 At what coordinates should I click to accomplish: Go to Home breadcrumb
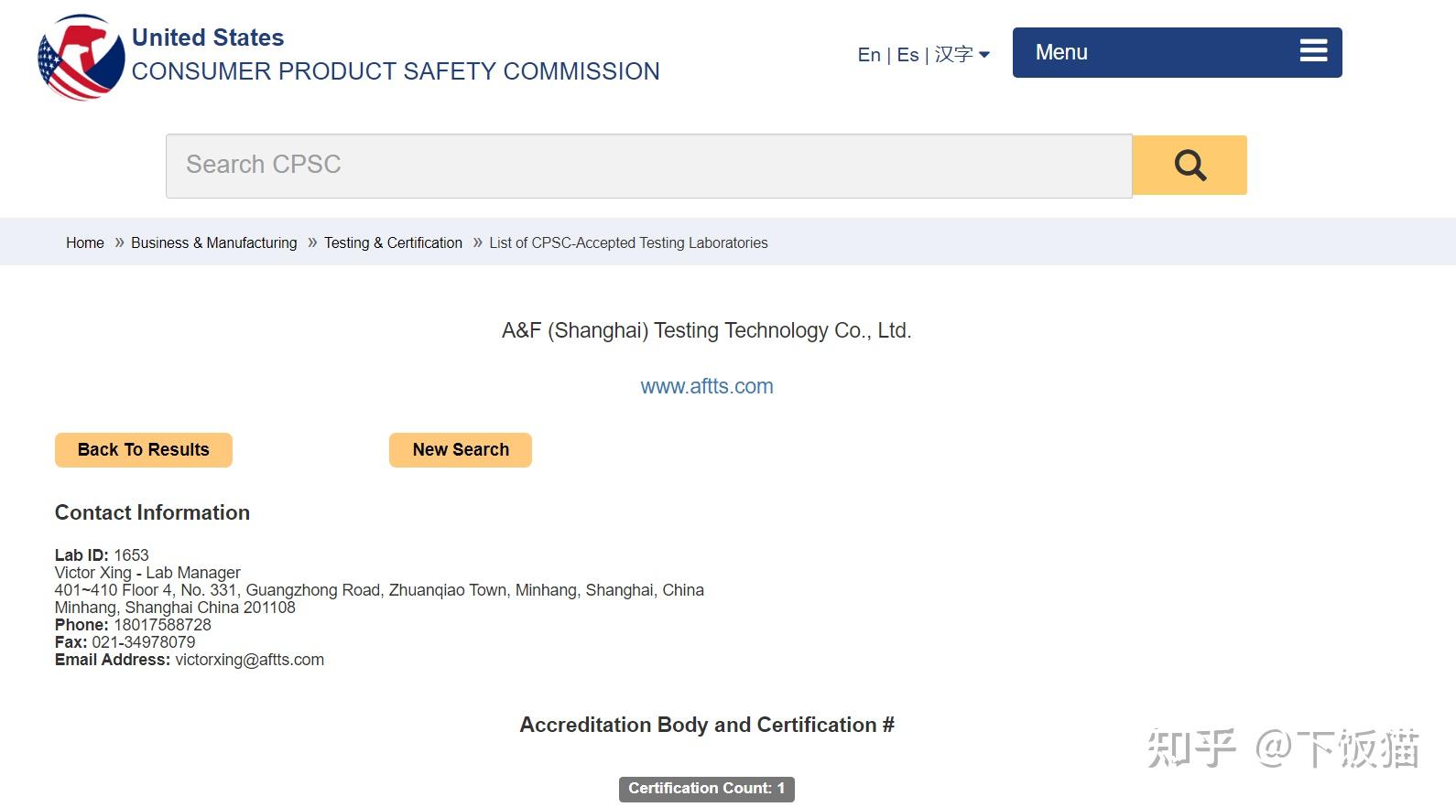(84, 242)
